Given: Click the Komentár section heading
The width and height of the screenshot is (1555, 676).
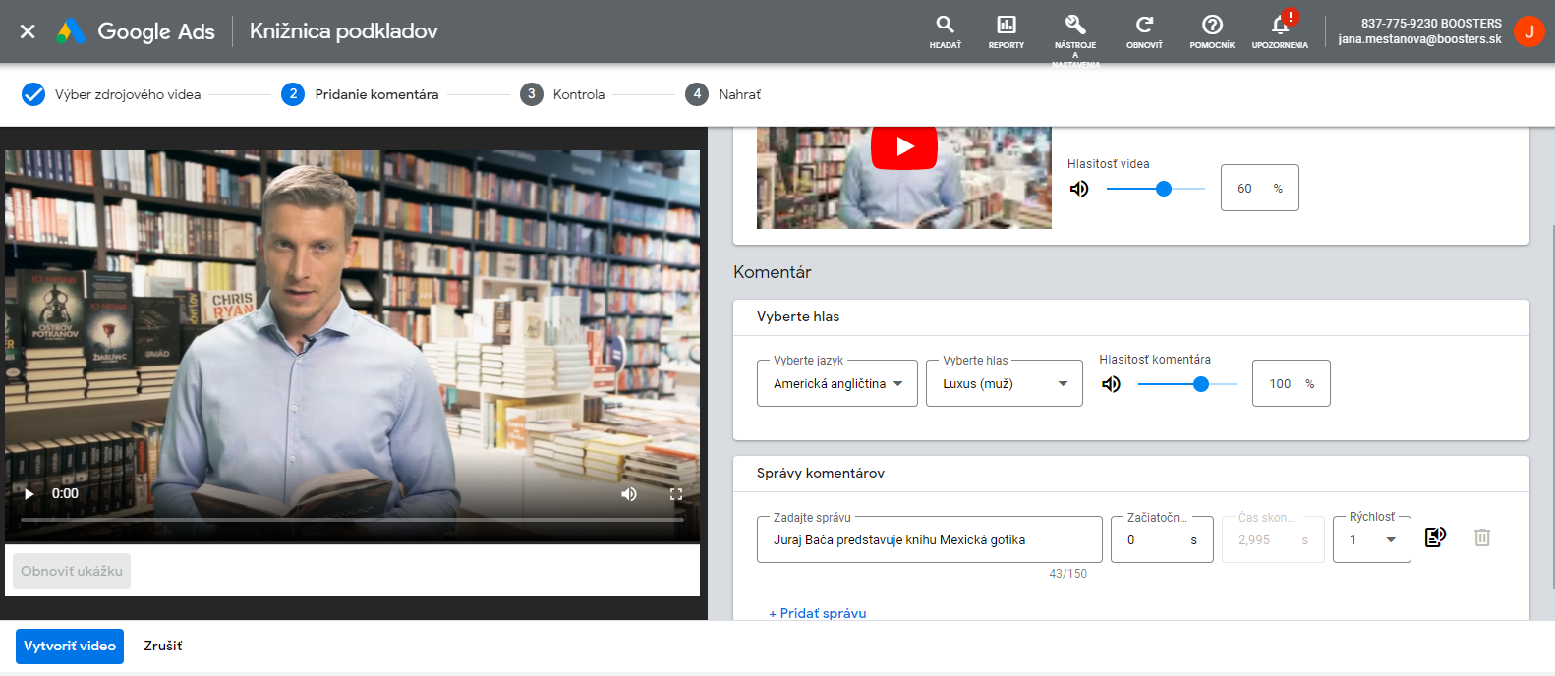Looking at the screenshot, I should (773, 272).
